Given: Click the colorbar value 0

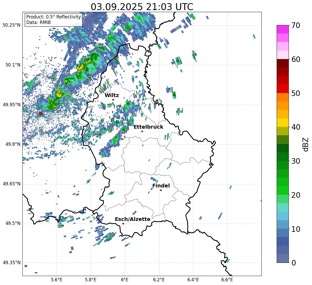Looking at the screenshot, I should [x=294, y=263].
